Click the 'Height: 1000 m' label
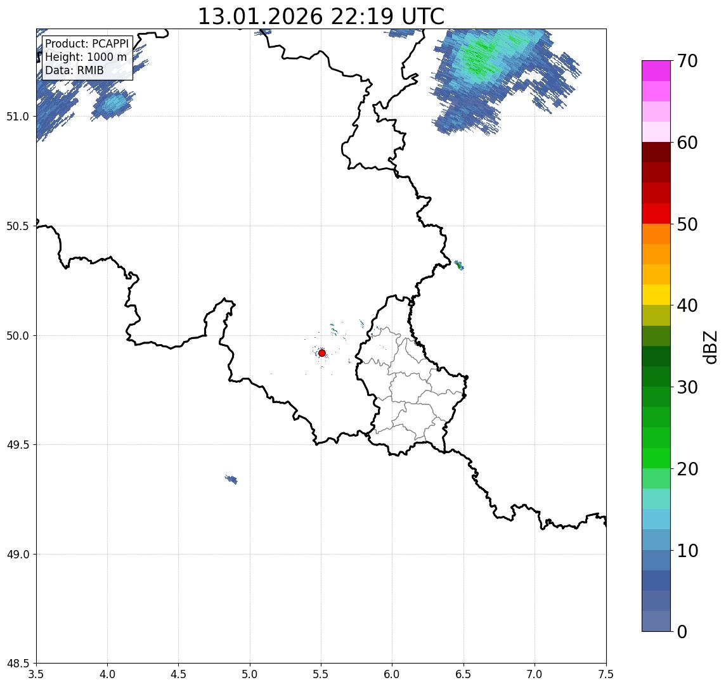This screenshot has width=726, height=687. 86,57
